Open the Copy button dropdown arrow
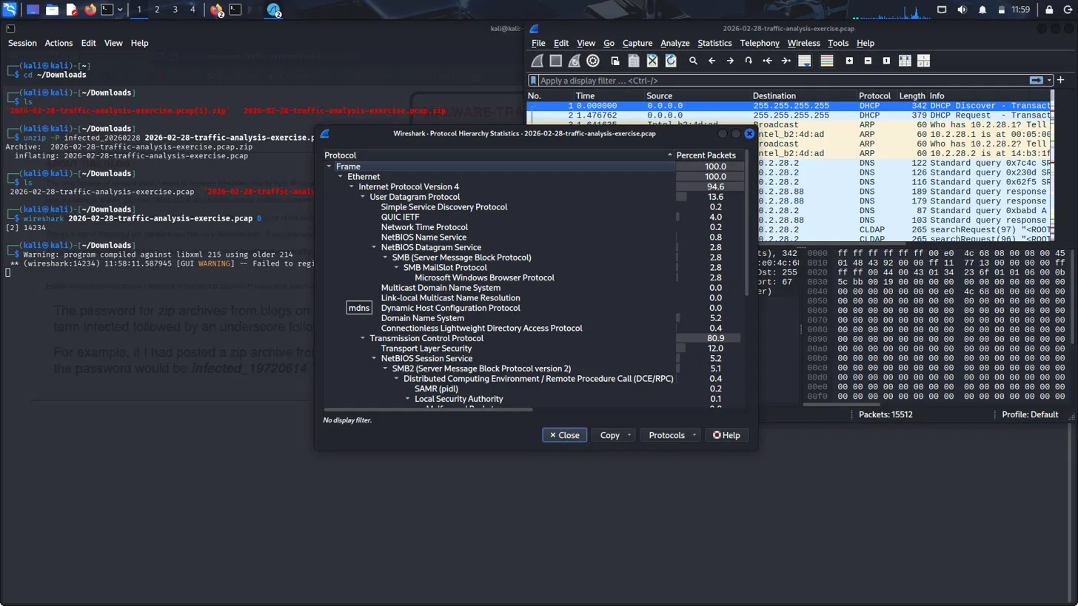This screenshot has width=1078, height=606. [x=629, y=435]
